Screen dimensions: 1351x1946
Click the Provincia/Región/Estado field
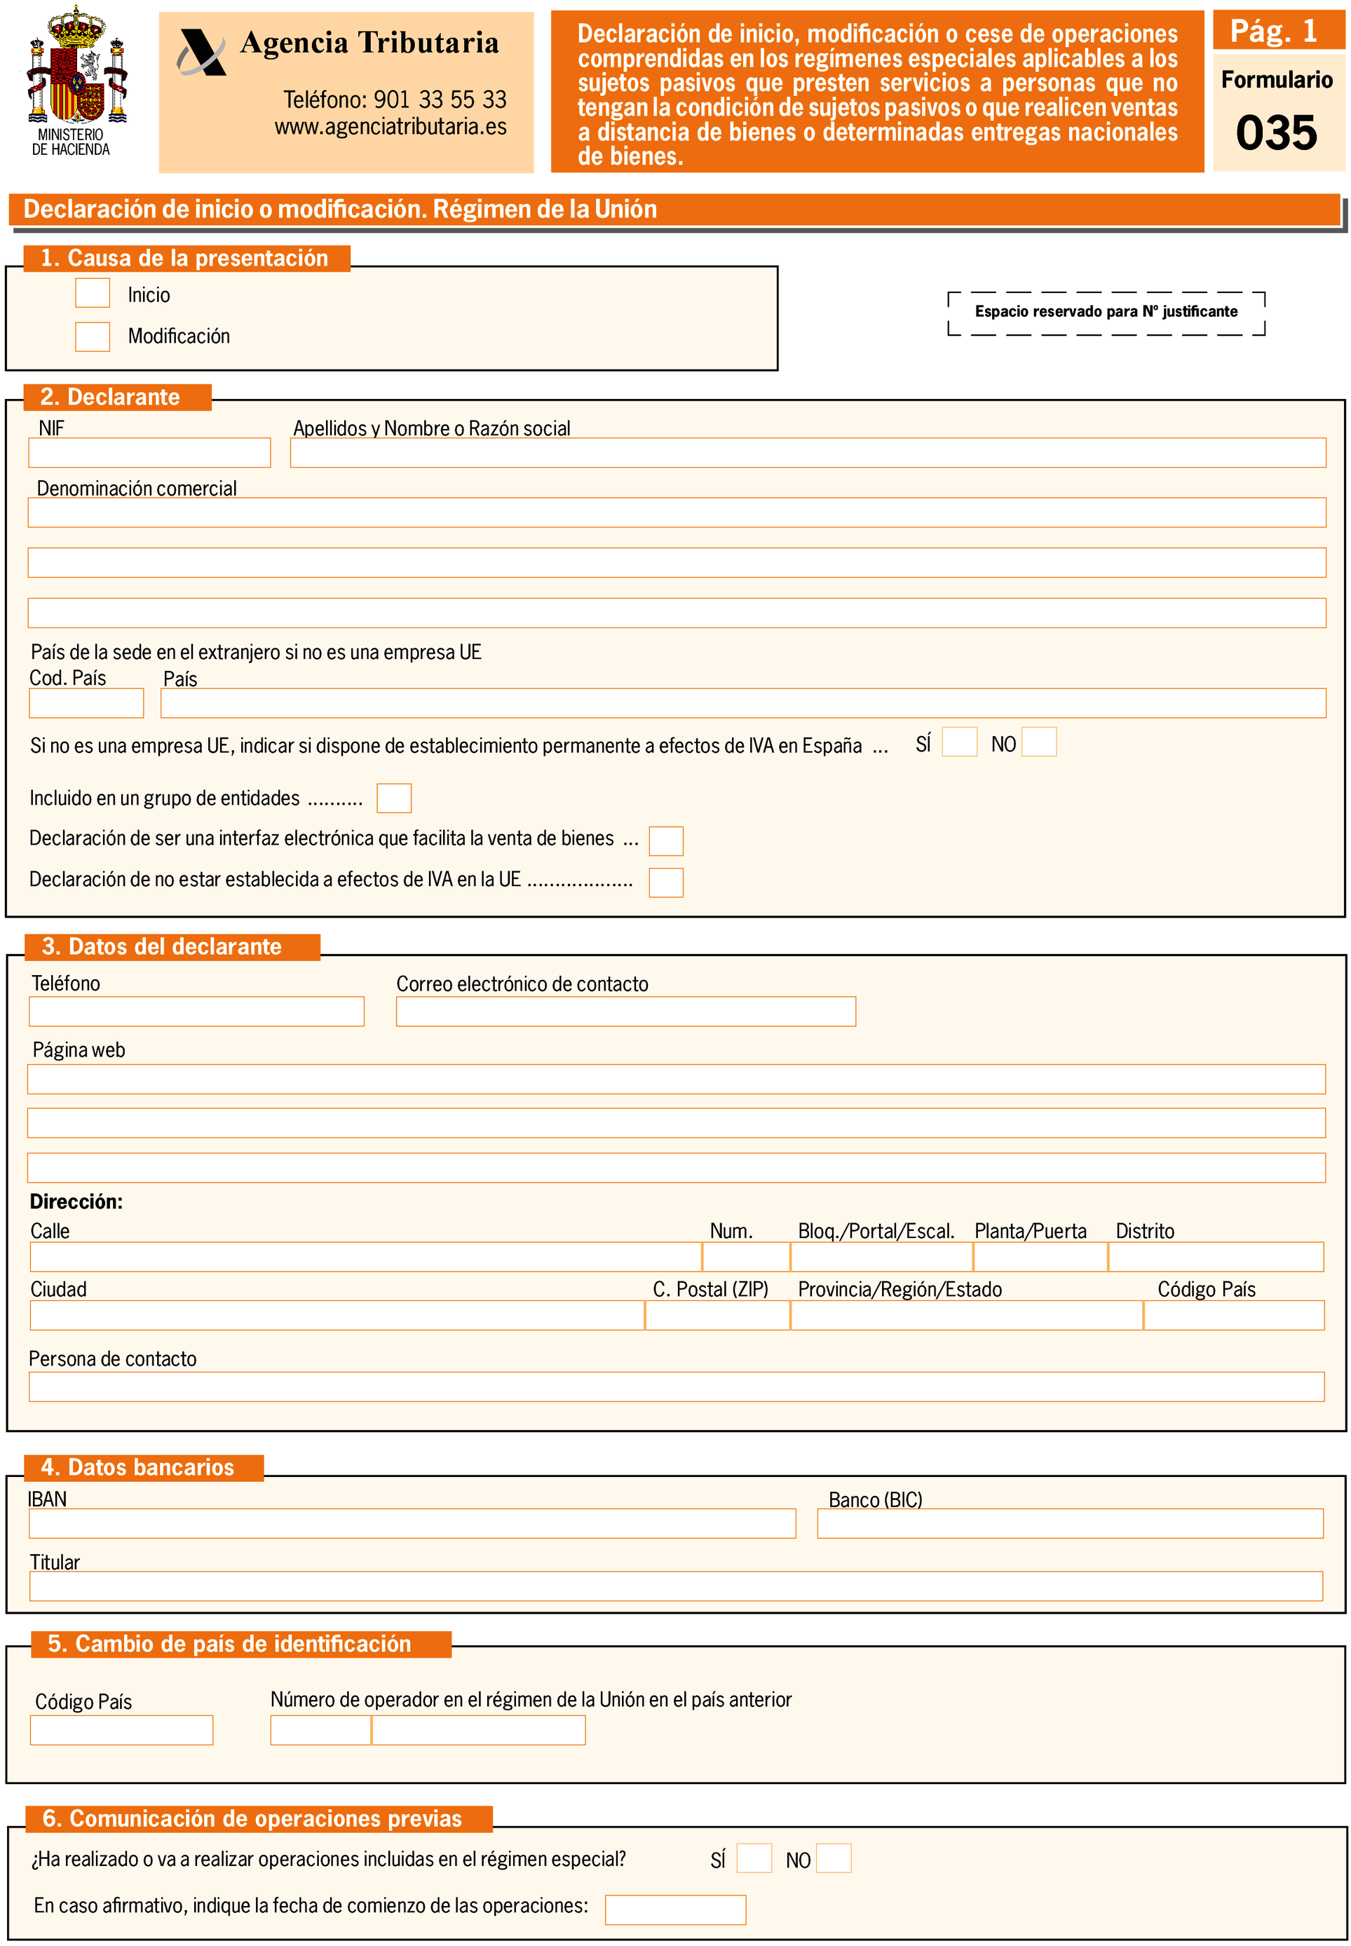point(968,1315)
